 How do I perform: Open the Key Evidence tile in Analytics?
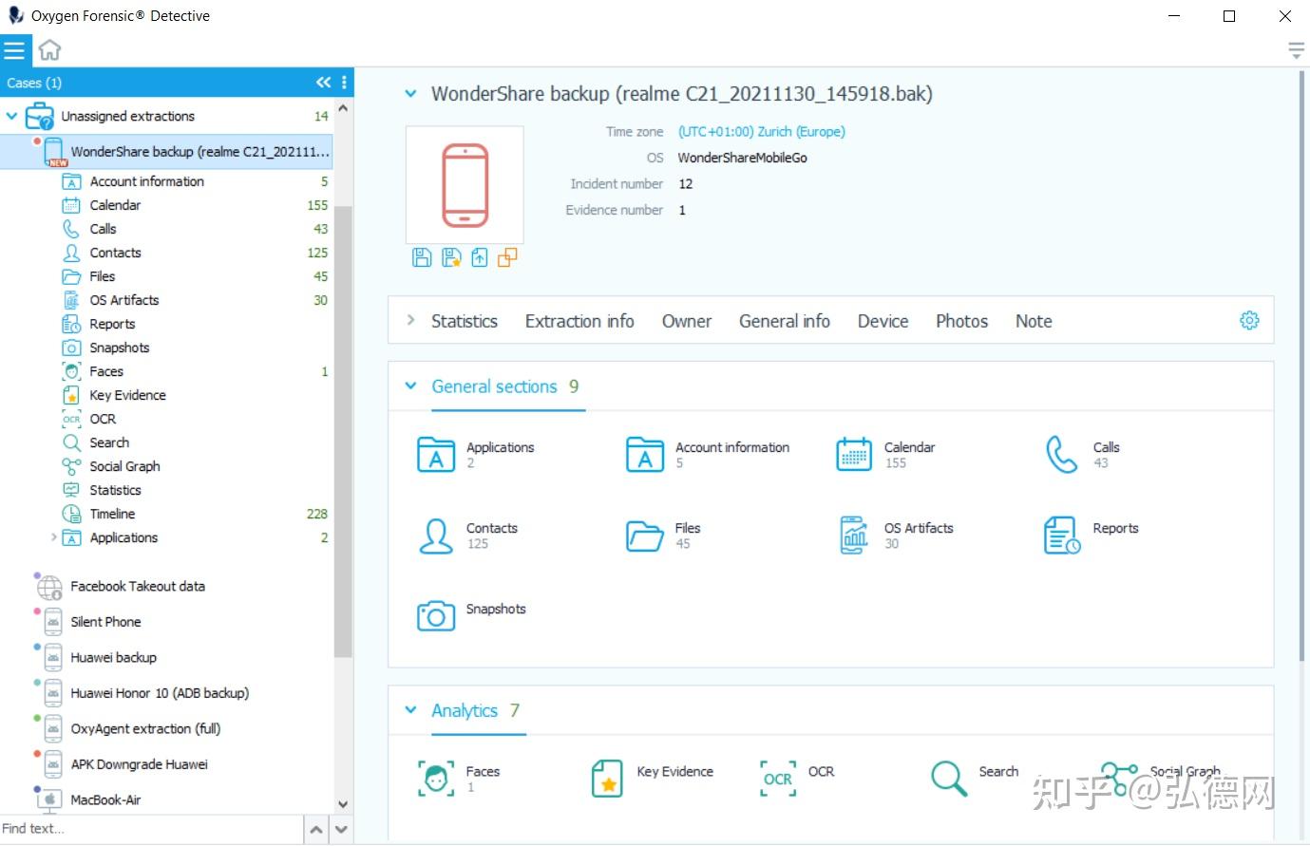[652, 779]
